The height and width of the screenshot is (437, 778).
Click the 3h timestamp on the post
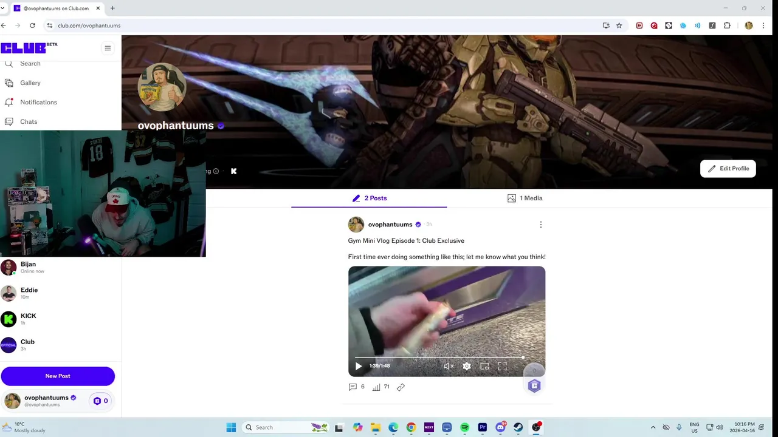(x=429, y=225)
